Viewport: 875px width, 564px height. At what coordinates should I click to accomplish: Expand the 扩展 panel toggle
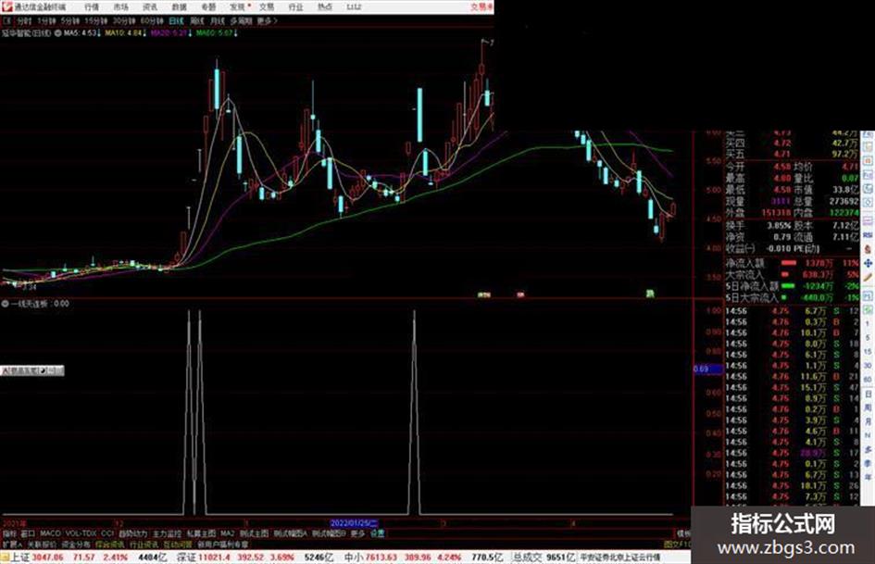11,544
